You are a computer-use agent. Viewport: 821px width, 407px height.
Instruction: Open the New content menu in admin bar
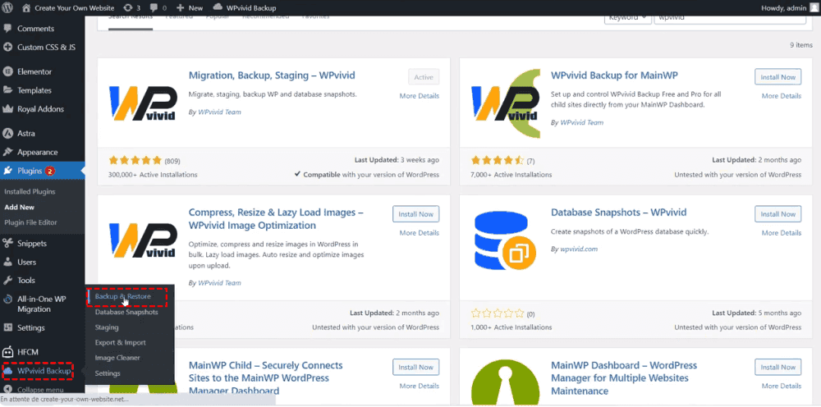tap(190, 8)
